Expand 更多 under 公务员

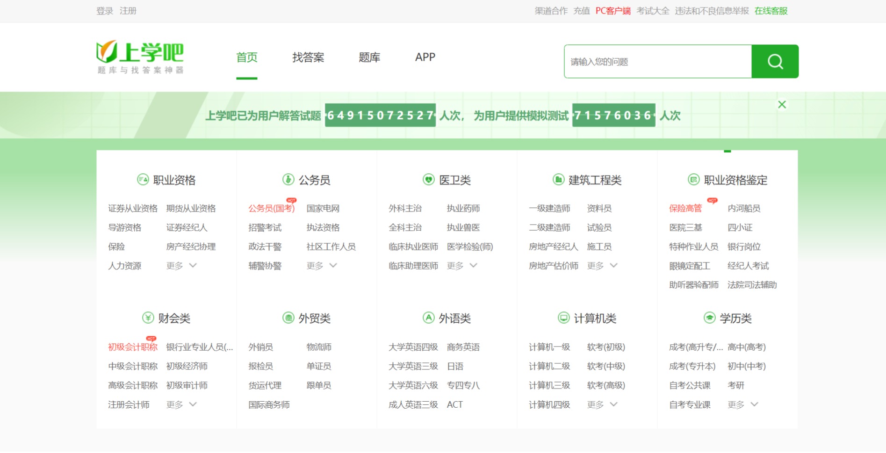coord(322,266)
